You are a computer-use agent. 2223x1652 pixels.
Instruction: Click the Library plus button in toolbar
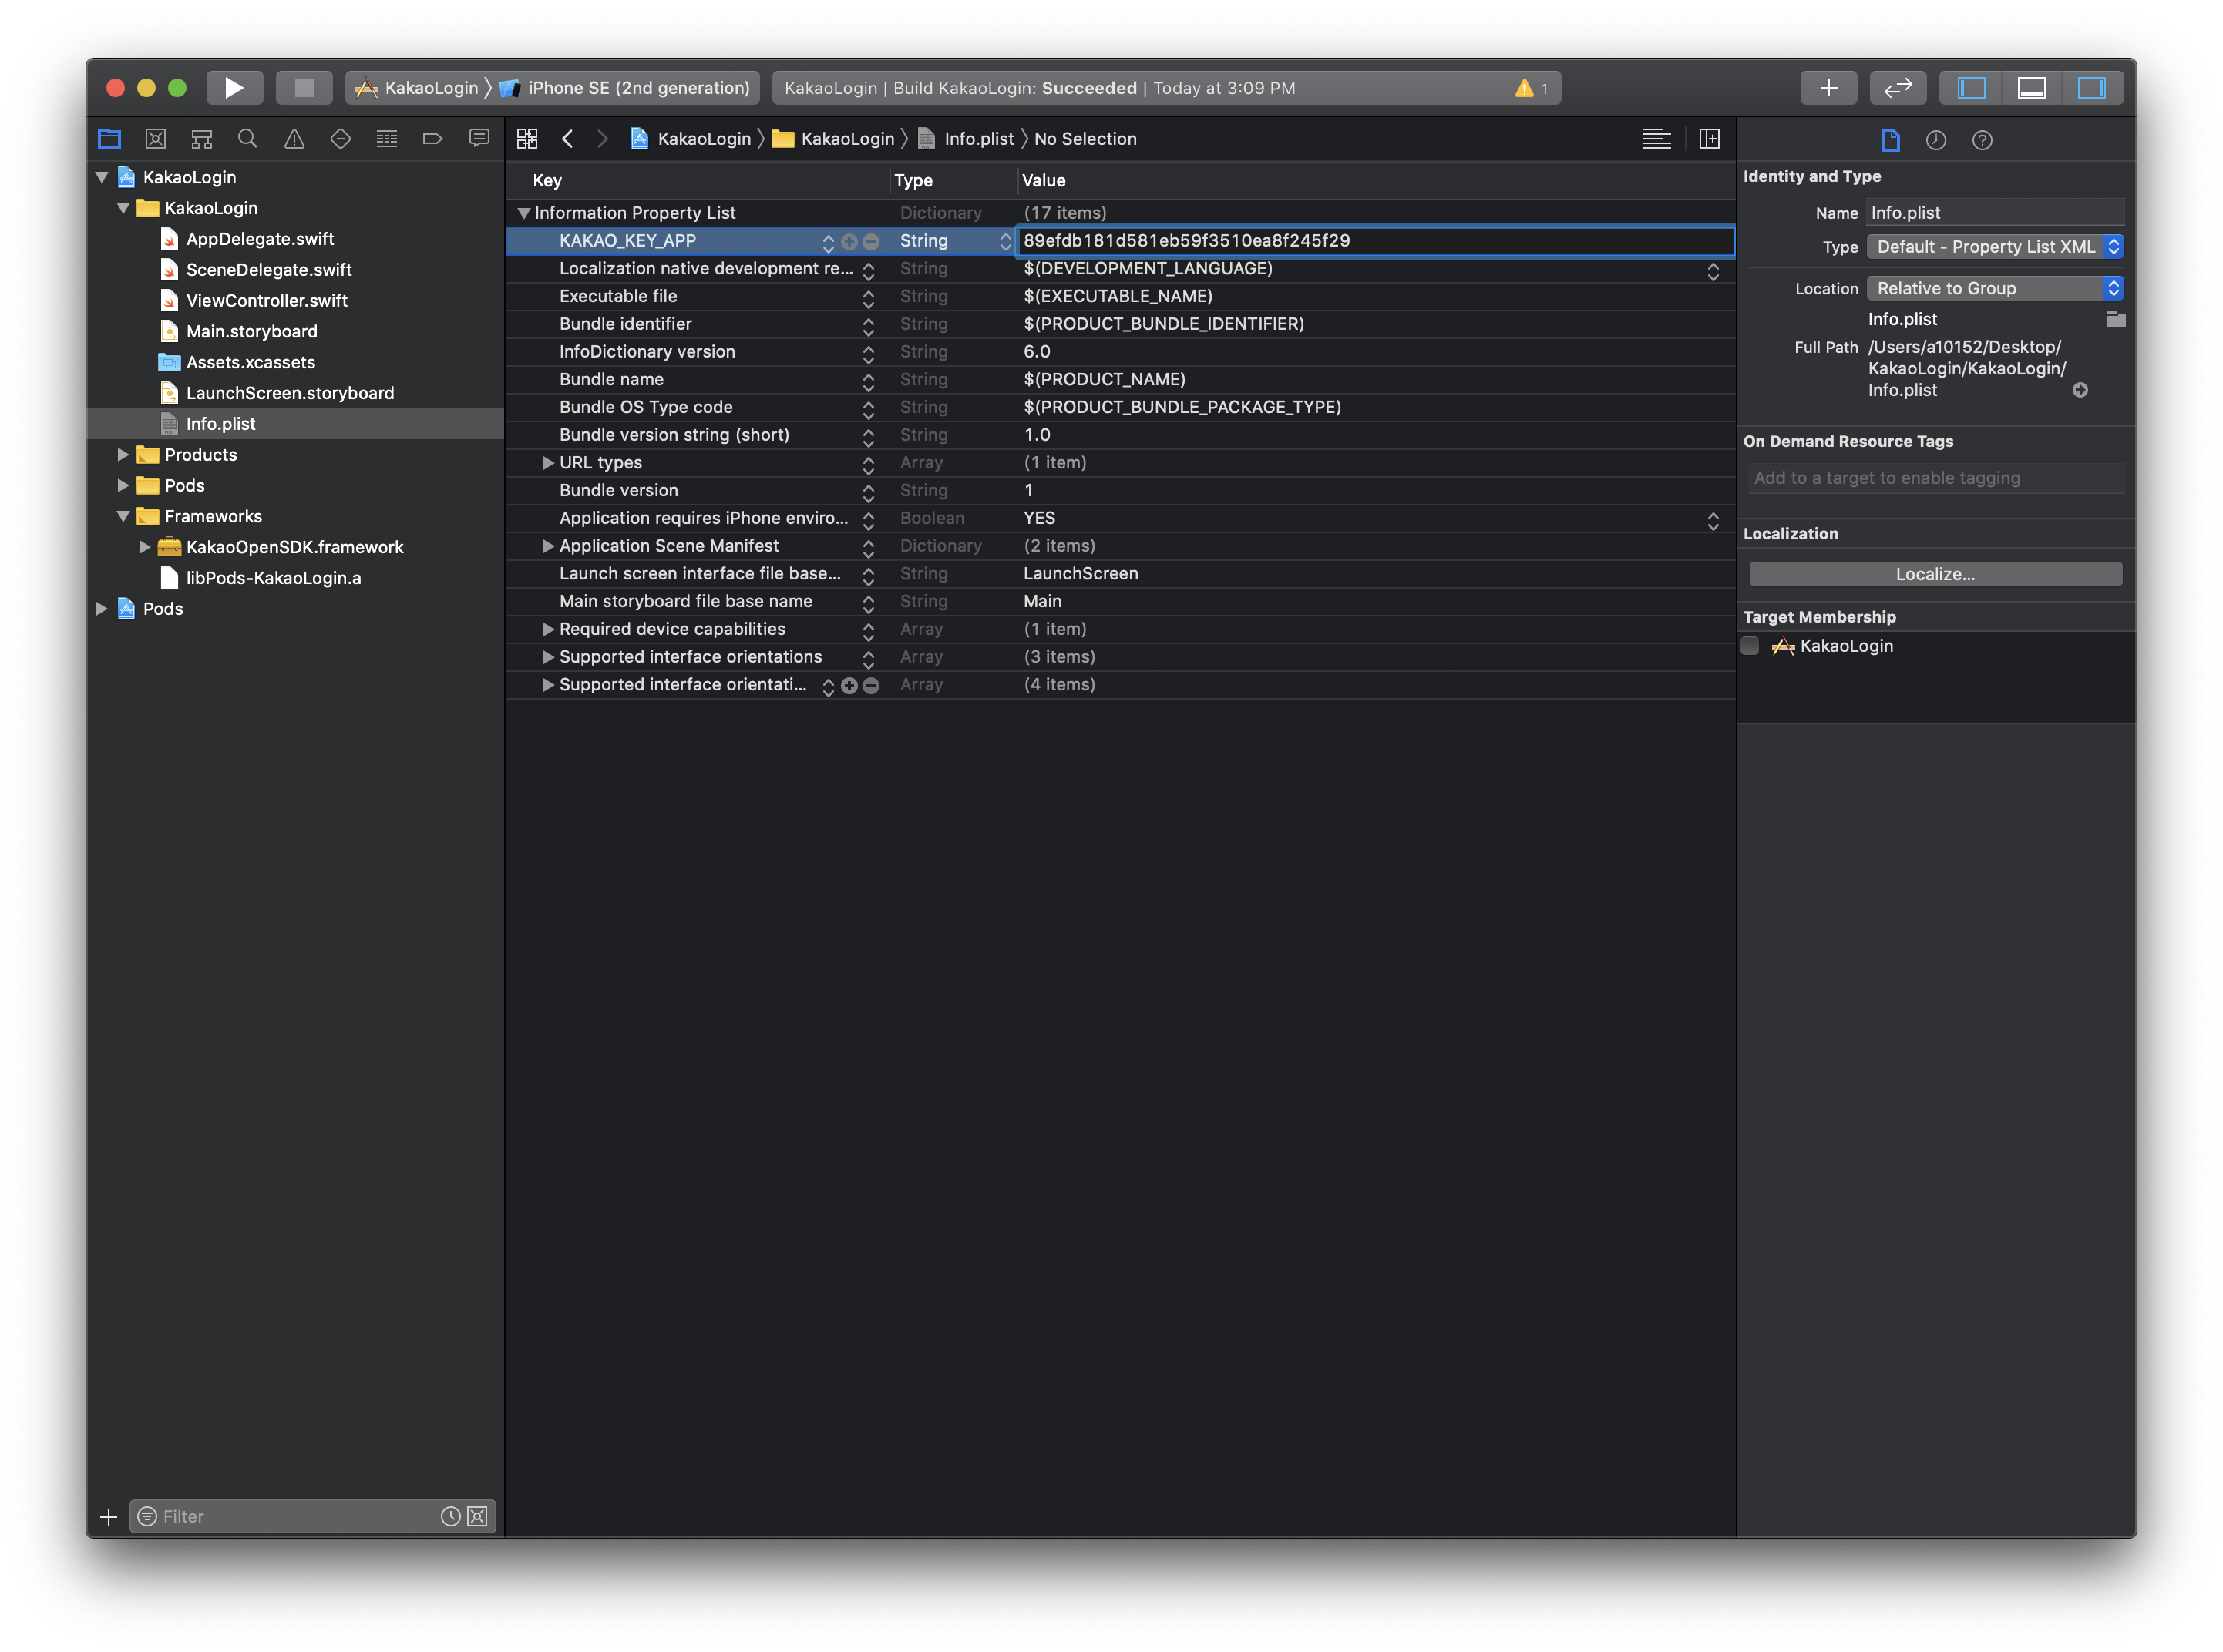[x=1828, y=88]
